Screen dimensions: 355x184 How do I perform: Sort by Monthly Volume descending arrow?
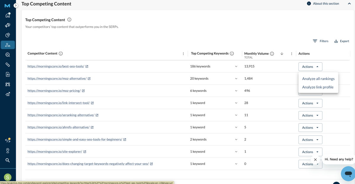pos(282,54)
